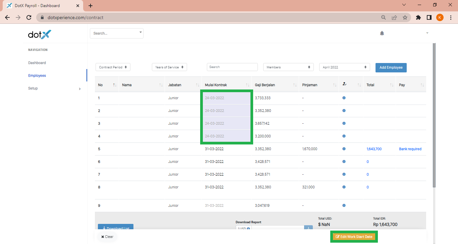This screenshot has height=244, width=458.
Task: Open info icon in row 7
Action: pos(344,174)
